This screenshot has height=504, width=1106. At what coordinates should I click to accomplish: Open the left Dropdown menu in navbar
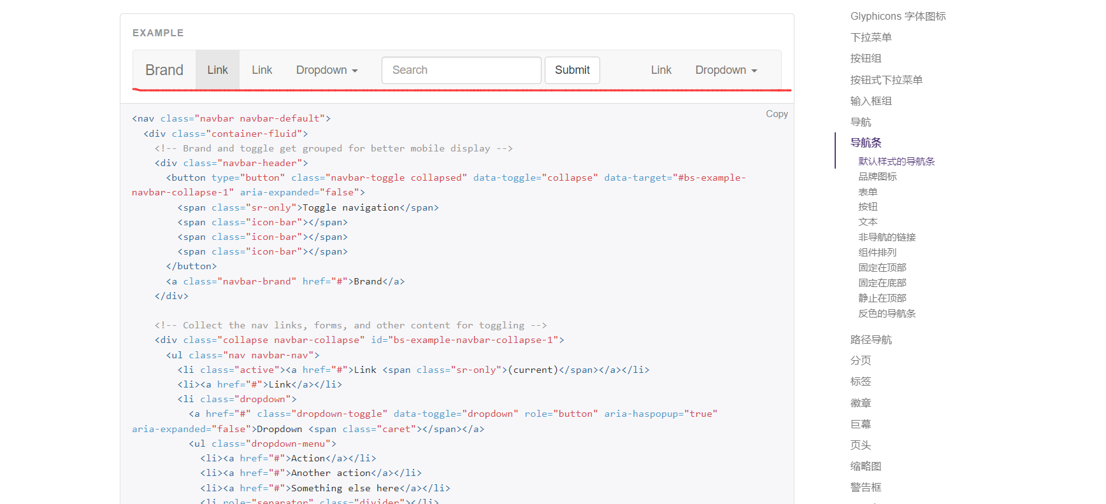(x=327, y=70)
